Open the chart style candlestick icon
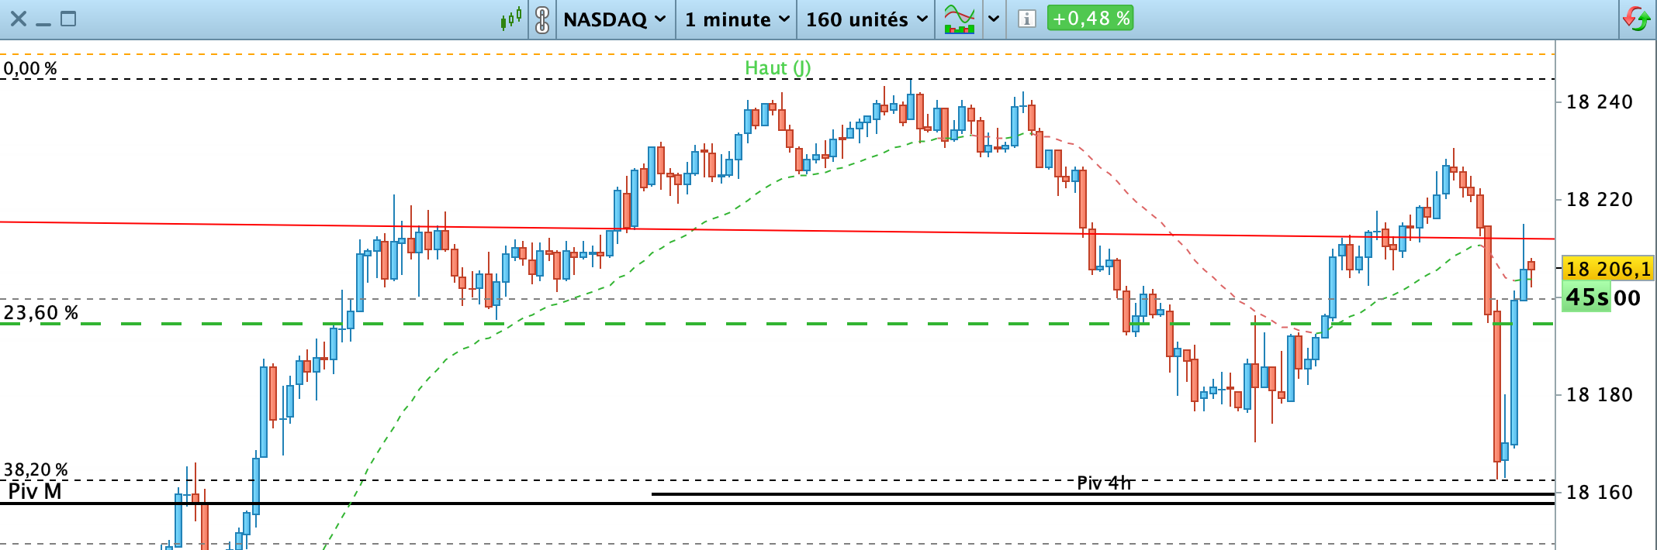 pyautogui.click(x=511, y=19)
